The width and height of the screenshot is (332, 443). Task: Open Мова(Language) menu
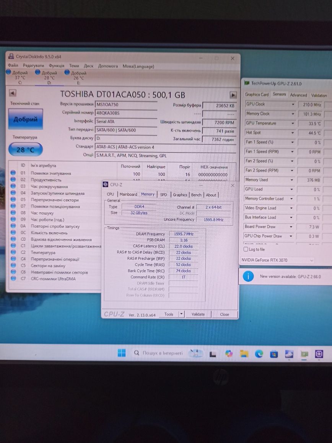(x=138, y=66)
